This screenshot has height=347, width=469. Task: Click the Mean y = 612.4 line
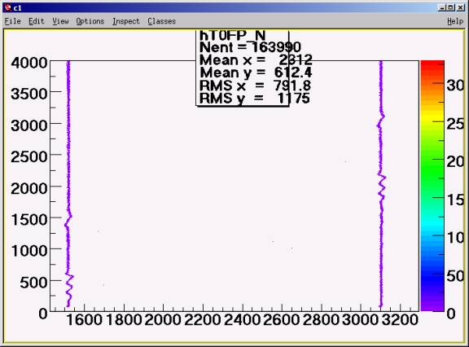coord(256,72)
